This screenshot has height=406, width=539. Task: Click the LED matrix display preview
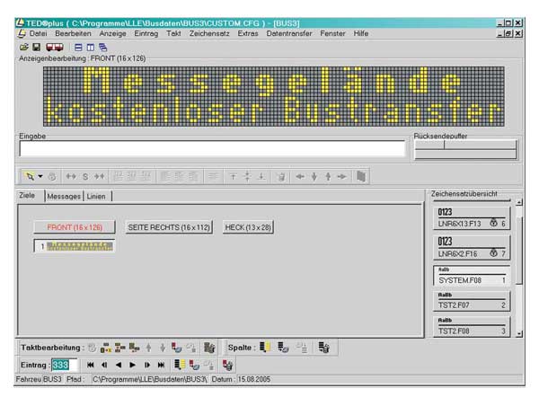pyautogui.click(x=274, y=96)
